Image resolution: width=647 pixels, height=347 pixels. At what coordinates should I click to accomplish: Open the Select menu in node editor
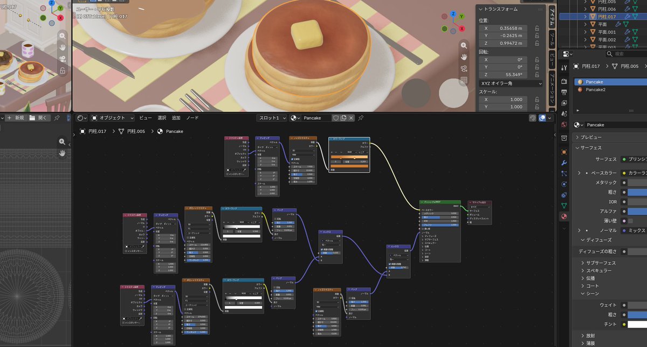pyautogui.click(x=162, y=118)
